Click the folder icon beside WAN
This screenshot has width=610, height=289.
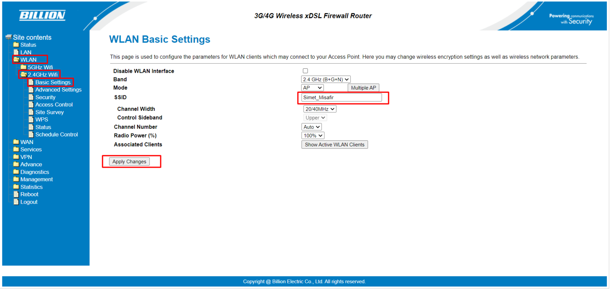click(16, 142)
